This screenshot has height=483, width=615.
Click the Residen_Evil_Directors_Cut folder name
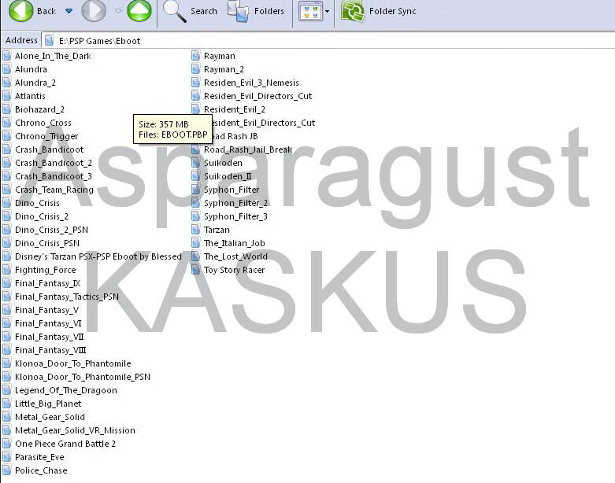(257, 96)
